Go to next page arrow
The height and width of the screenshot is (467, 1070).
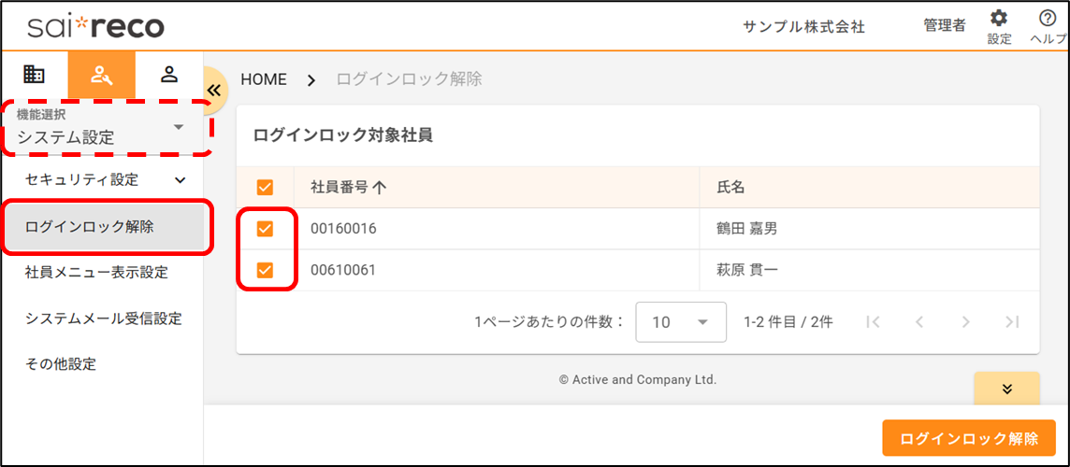point(965,322)
